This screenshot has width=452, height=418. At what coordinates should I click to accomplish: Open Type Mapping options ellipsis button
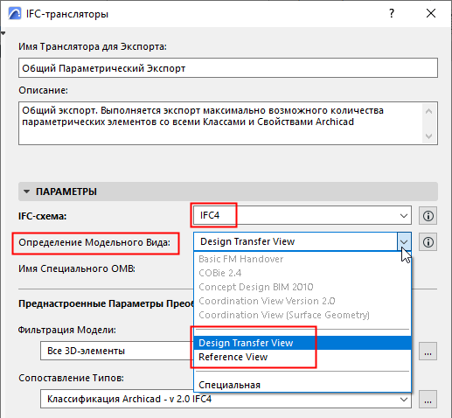coord(428,399)
